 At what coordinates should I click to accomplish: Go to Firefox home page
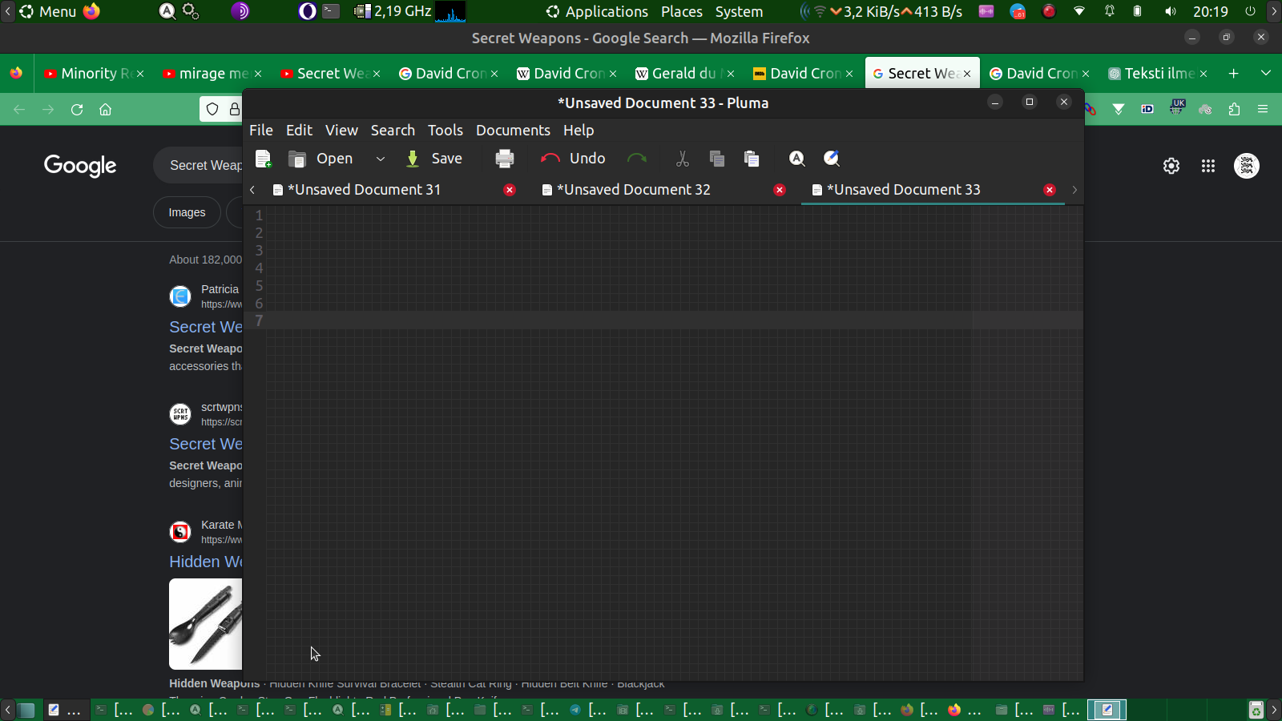click(105, 110)
